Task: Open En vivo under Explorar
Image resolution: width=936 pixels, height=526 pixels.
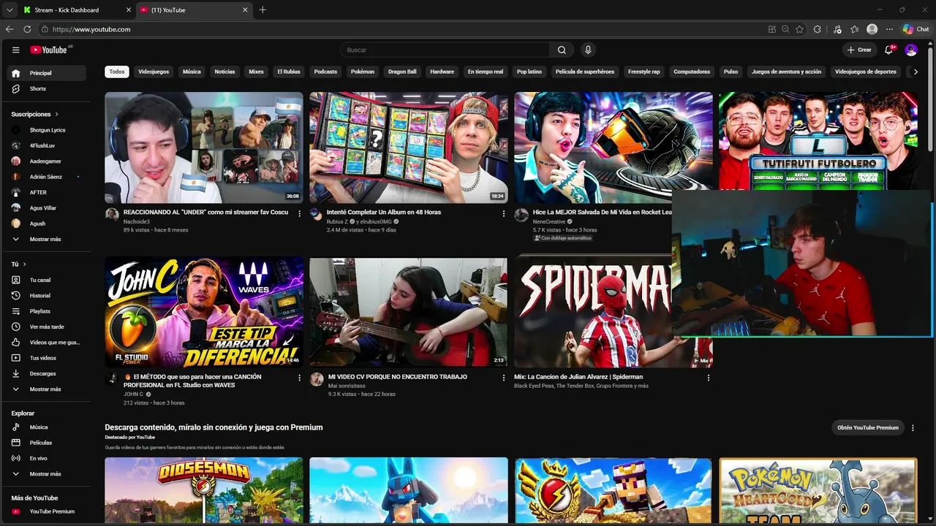Action: [x=47, y=458]
